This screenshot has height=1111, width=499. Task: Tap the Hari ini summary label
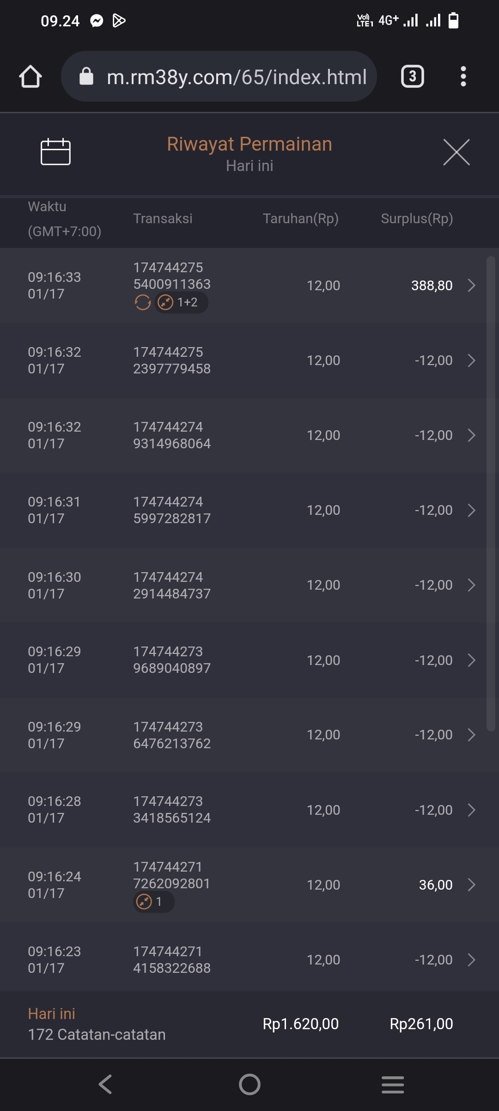pos(51,1014)
